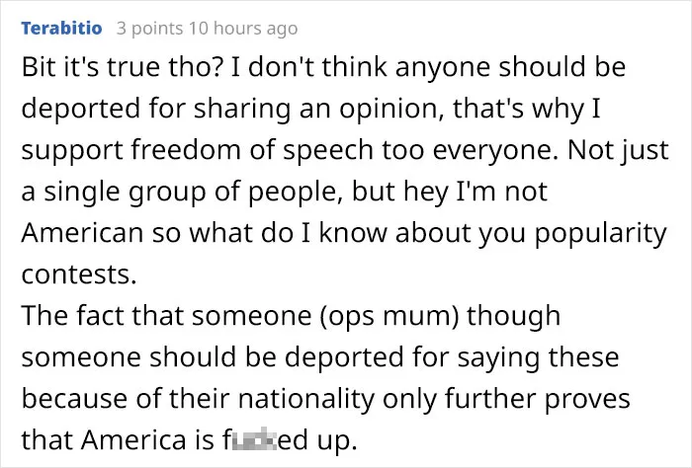The height and width of the screenshot is (468, 692).
Task: Click the word 'Bit' starting the comment
Action: (38, 67)
